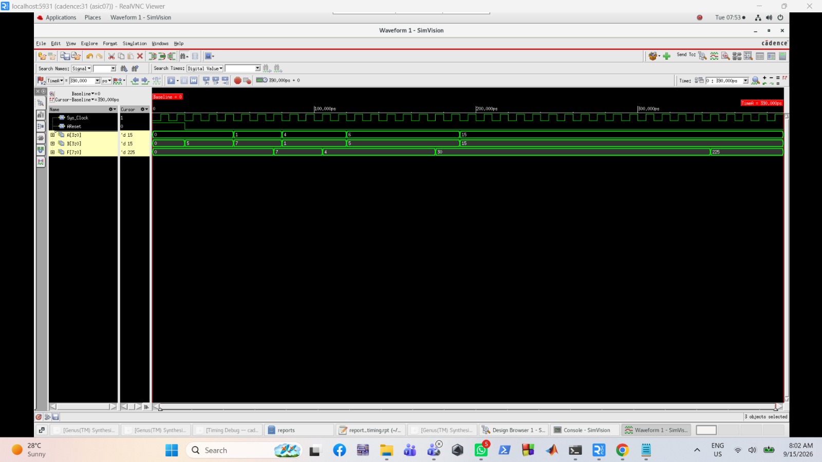The image size is (822, 462).
Task: Open the Format menu
Action: pos(110,44)
